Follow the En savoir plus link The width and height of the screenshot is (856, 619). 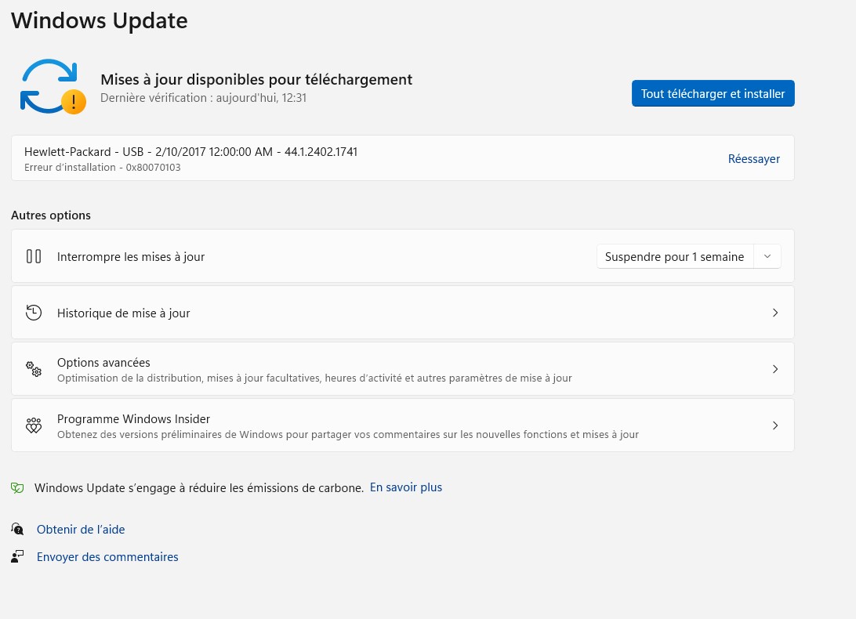coord(405,487)
